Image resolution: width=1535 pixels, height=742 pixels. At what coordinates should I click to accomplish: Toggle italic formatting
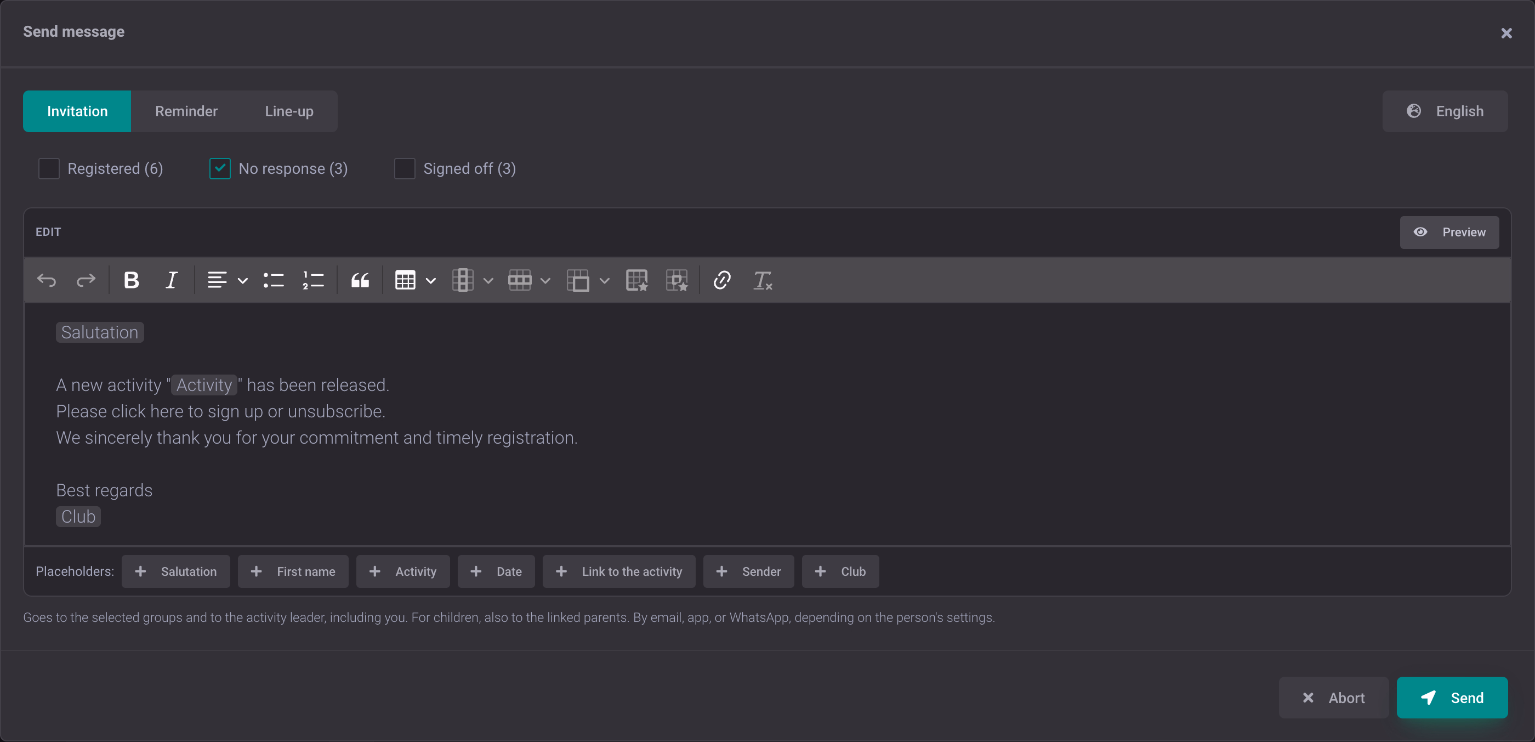pos(172,280)
